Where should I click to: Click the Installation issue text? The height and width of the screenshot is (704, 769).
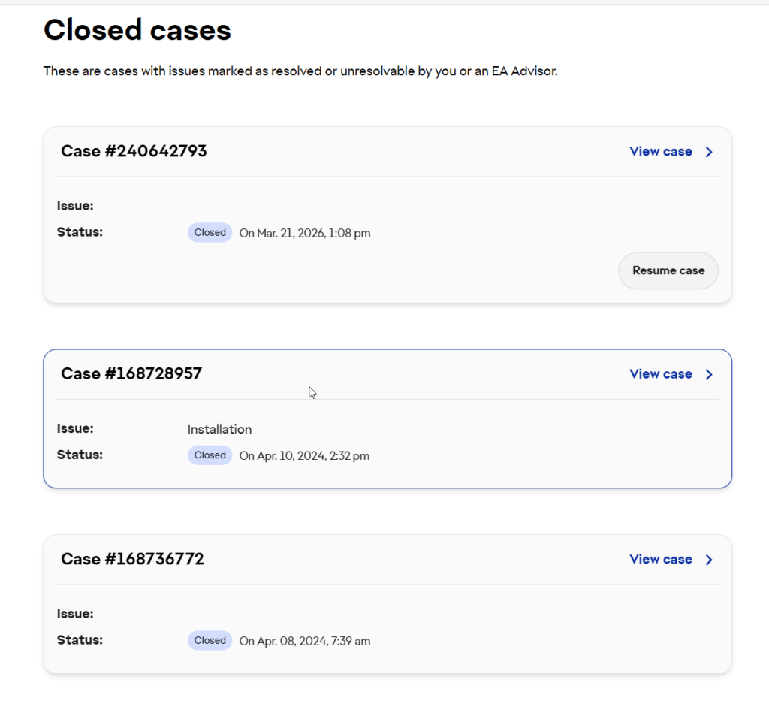point(219,429)
